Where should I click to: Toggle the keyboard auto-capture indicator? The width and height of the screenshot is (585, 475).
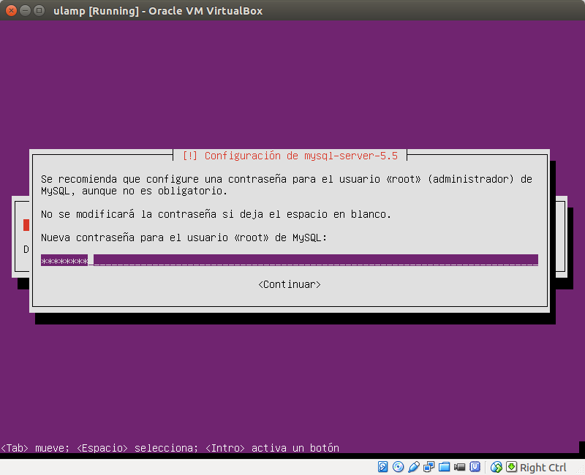pyautogui.click(x=512, y=467)
